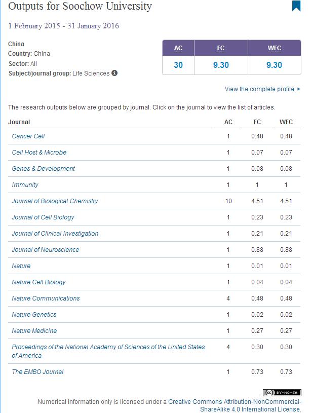Open Journal of Clinical Investigation
The image size is (311, 413).
pos(55,234)
